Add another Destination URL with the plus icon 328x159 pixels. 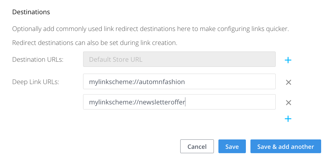pos(288,60)
